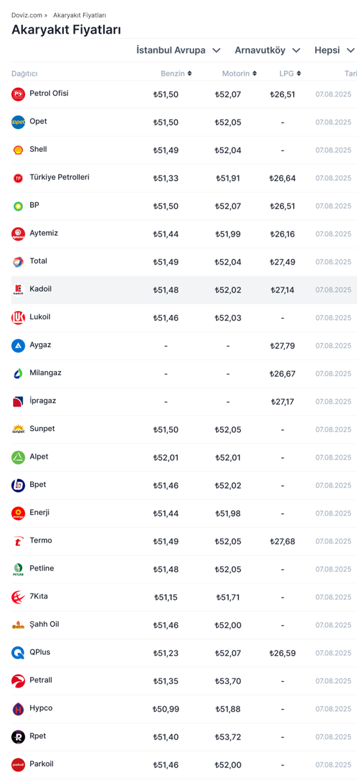Screen dimensions: 357x782
Task: Click the Total logo icon
Action: [x=18, y=262]
